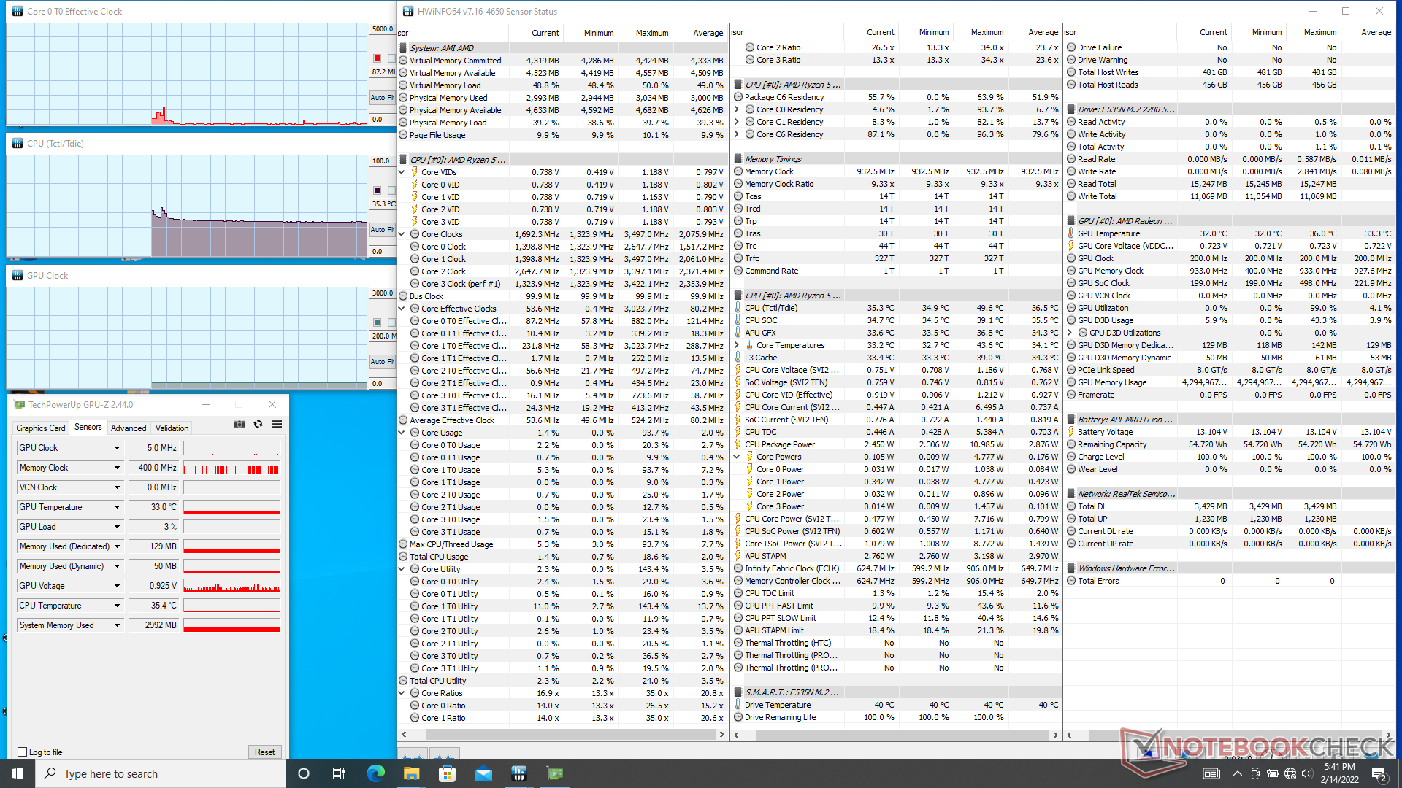Screen dimensions: 1402x788
Task: Switch to Advanced tab
Action: [129, 428]
